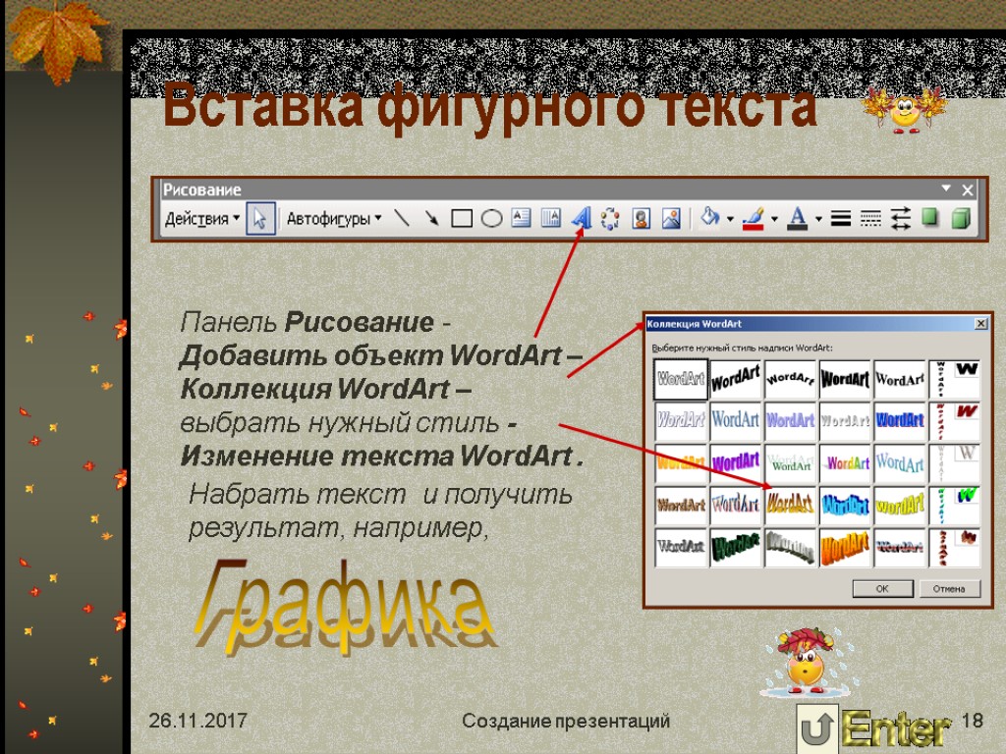
Task: Close the Коллекция WordArt dialog
Action: pyautogui.click(x=981, y=324)
